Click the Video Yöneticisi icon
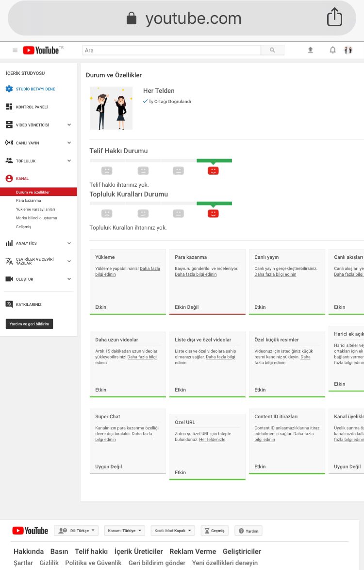364x570 pixels. click(x=9, y=125)
